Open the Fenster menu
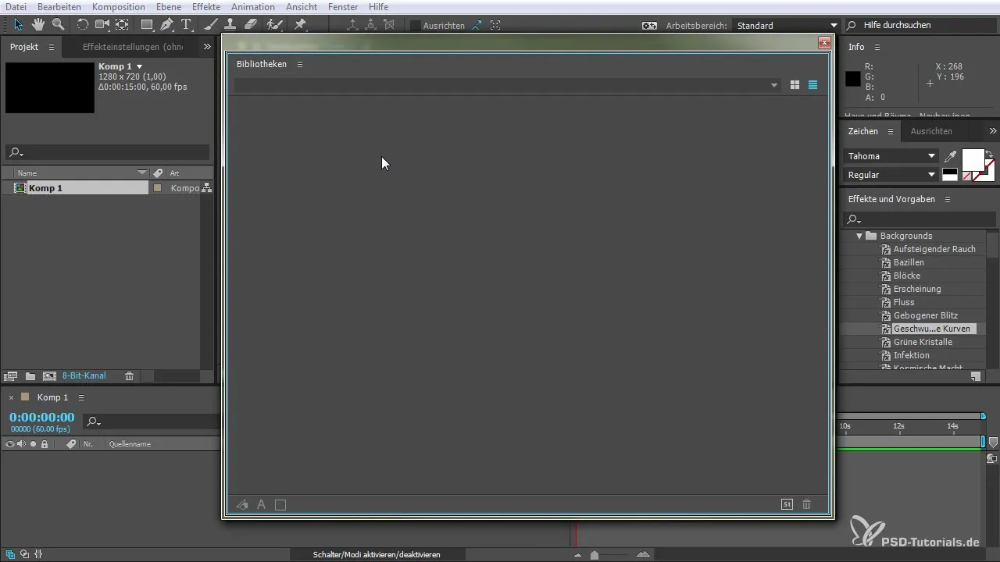The width and height of the screenshot is (1000, 562). point(343,6)
